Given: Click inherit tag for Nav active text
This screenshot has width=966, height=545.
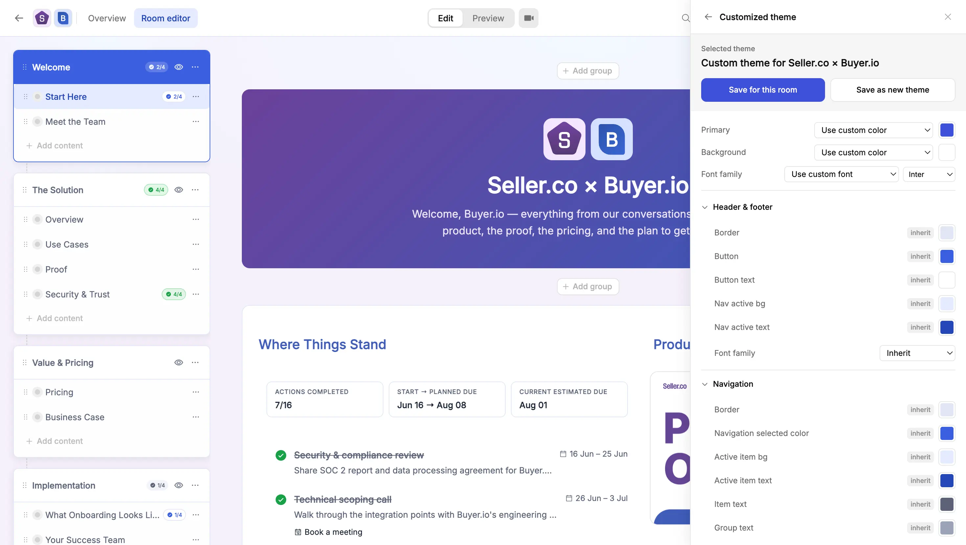Looking at the screenshot, I should click(x=920, y=327).
